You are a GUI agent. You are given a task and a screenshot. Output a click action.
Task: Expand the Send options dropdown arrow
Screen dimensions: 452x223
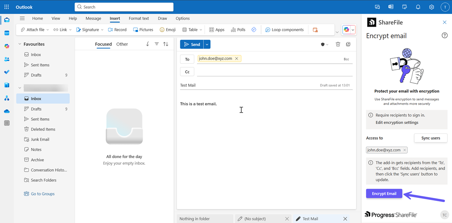207,44
